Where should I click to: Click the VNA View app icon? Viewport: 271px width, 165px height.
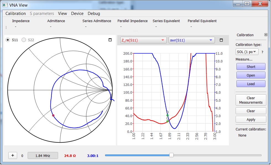point(5,5)
